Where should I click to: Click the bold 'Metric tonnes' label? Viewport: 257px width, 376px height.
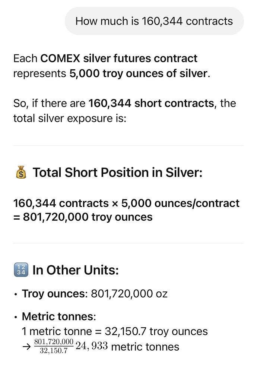(x=58, y=317)
